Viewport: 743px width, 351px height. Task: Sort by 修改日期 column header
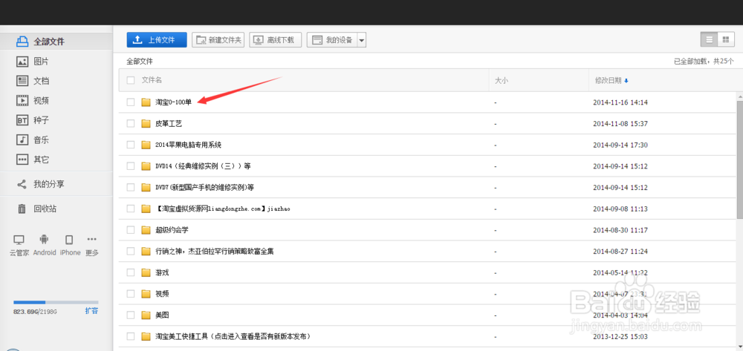click(x=611, y=80)
